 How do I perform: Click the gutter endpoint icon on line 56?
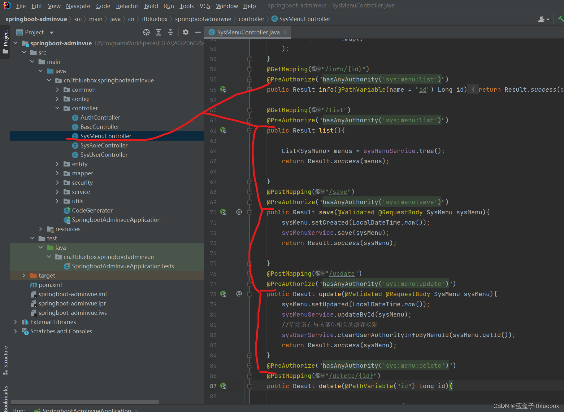click(x=223, y=90)
